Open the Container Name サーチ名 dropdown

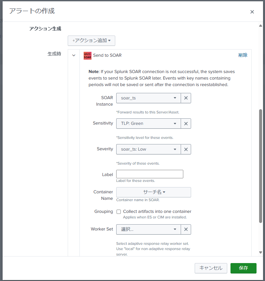[x=154, y=192]
